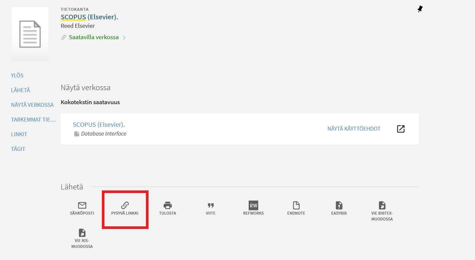This screenshot has height=260, width=475.
Task: Jump to Ylös in side navigation
Action: (17, 75)
